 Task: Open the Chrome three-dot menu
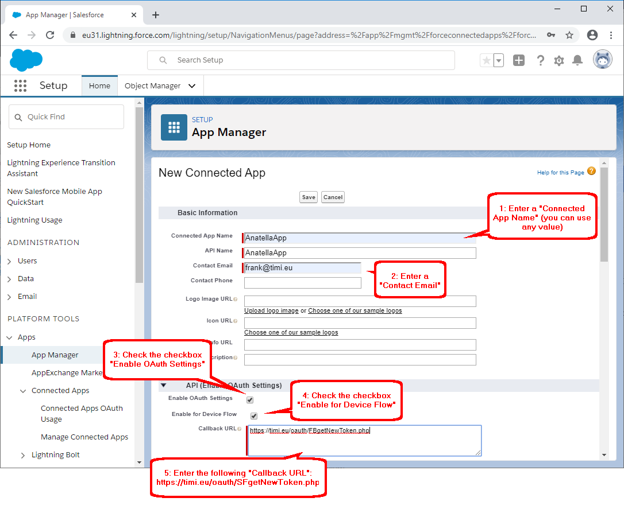611,35
